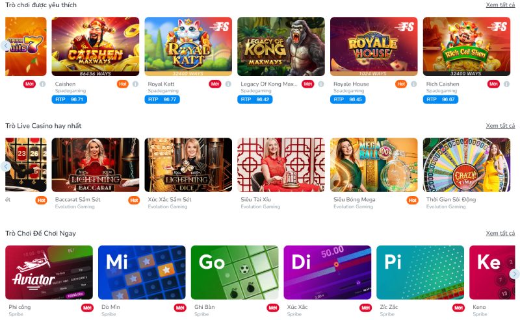Click the Mới badge on Royal Katt
The width and height of the screenshot is (520, 320).
(x=215, y=84)
